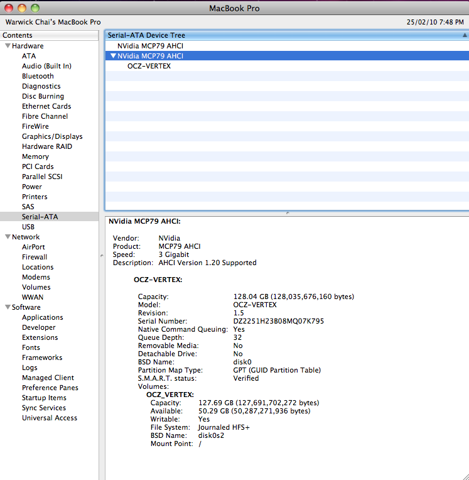
Task: Click the Journaled HFS+ file system value
Action: (x=224, y=427)
